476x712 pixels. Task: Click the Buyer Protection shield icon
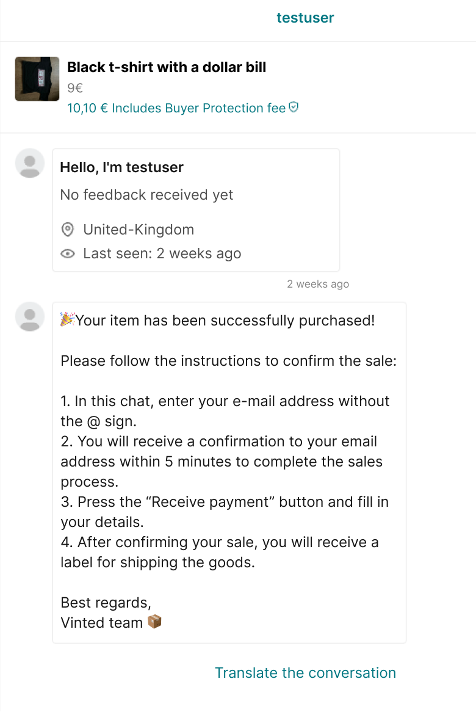pos(294,107)
